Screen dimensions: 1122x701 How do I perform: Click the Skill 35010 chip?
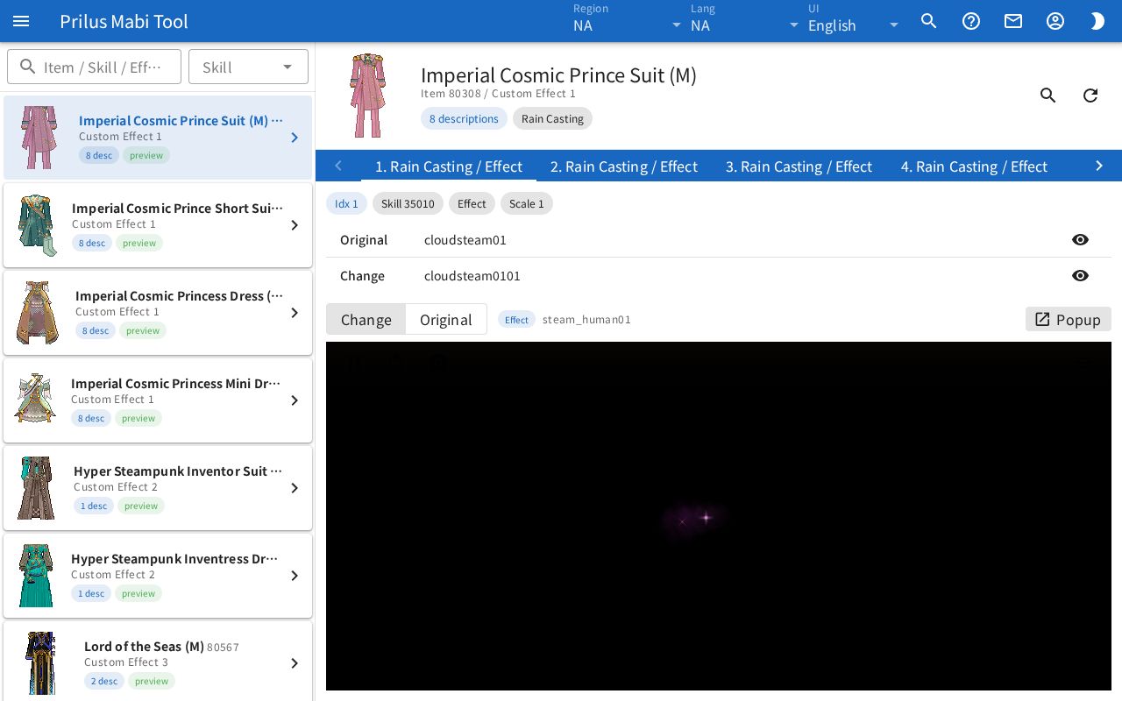[x=408, y=203]
